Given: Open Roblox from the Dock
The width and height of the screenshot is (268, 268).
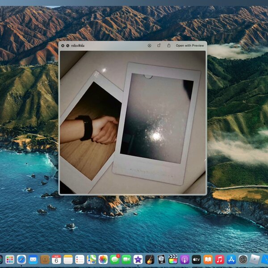Looking at the screenshot, I should 255,260.
